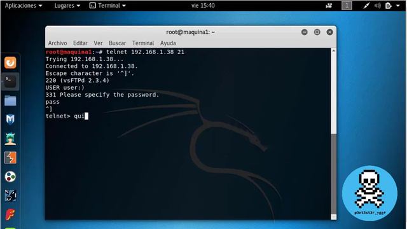Click the network pen tray icon

pos(366,6)
